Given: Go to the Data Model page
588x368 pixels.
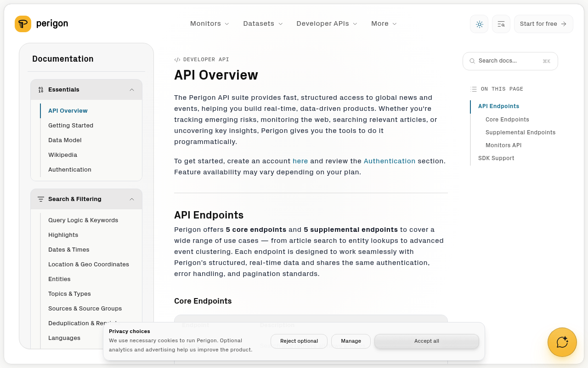Looking at the screenshot, I should pos(65,140).
